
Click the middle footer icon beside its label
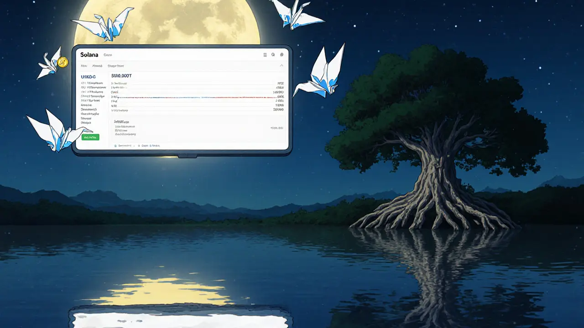click(139, 146)
